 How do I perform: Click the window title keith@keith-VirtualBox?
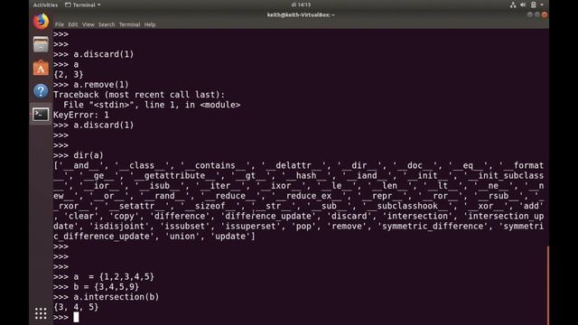[x=301, y=14]
